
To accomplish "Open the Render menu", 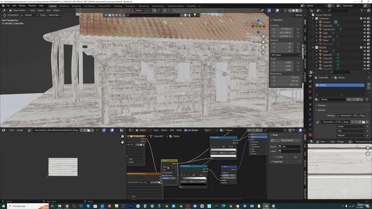I will [x=22, y=6].
